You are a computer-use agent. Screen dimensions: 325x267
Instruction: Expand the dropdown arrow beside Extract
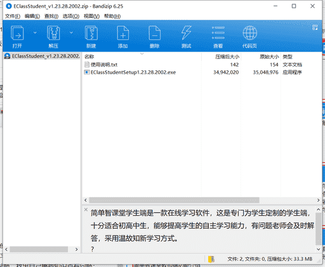point(71,32)
